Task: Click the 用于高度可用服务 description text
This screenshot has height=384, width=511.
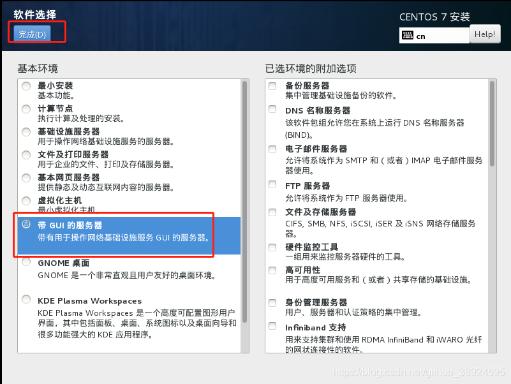Action: [379, 279]
